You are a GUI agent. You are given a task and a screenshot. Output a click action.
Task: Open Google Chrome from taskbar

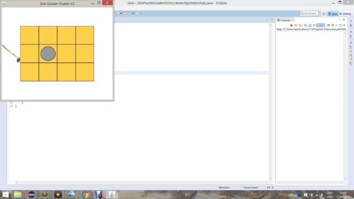85,195
